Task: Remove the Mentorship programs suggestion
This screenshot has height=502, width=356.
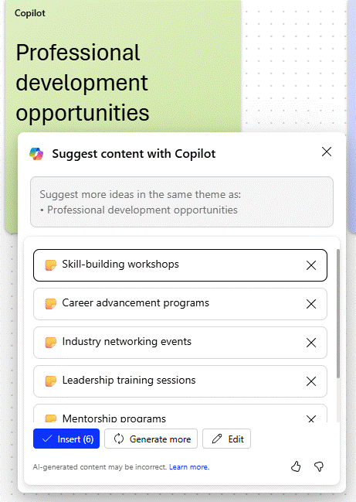Action: [311, 418]
